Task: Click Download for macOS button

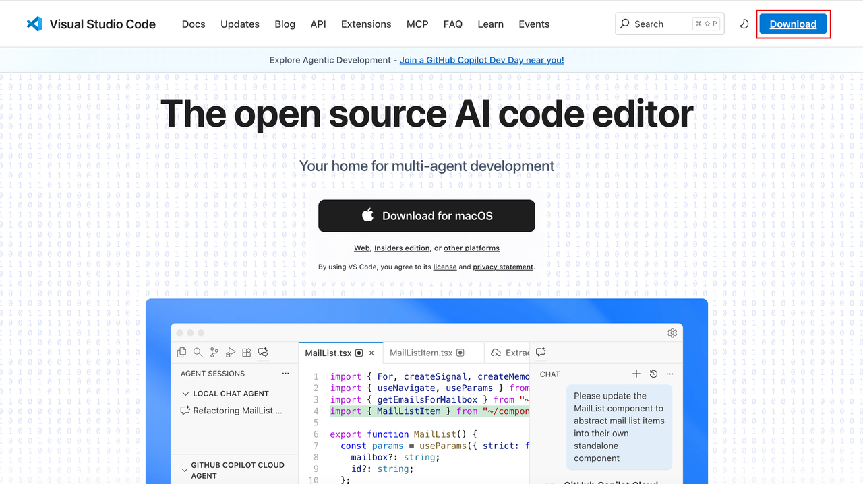Action: (x=427, y=215)
